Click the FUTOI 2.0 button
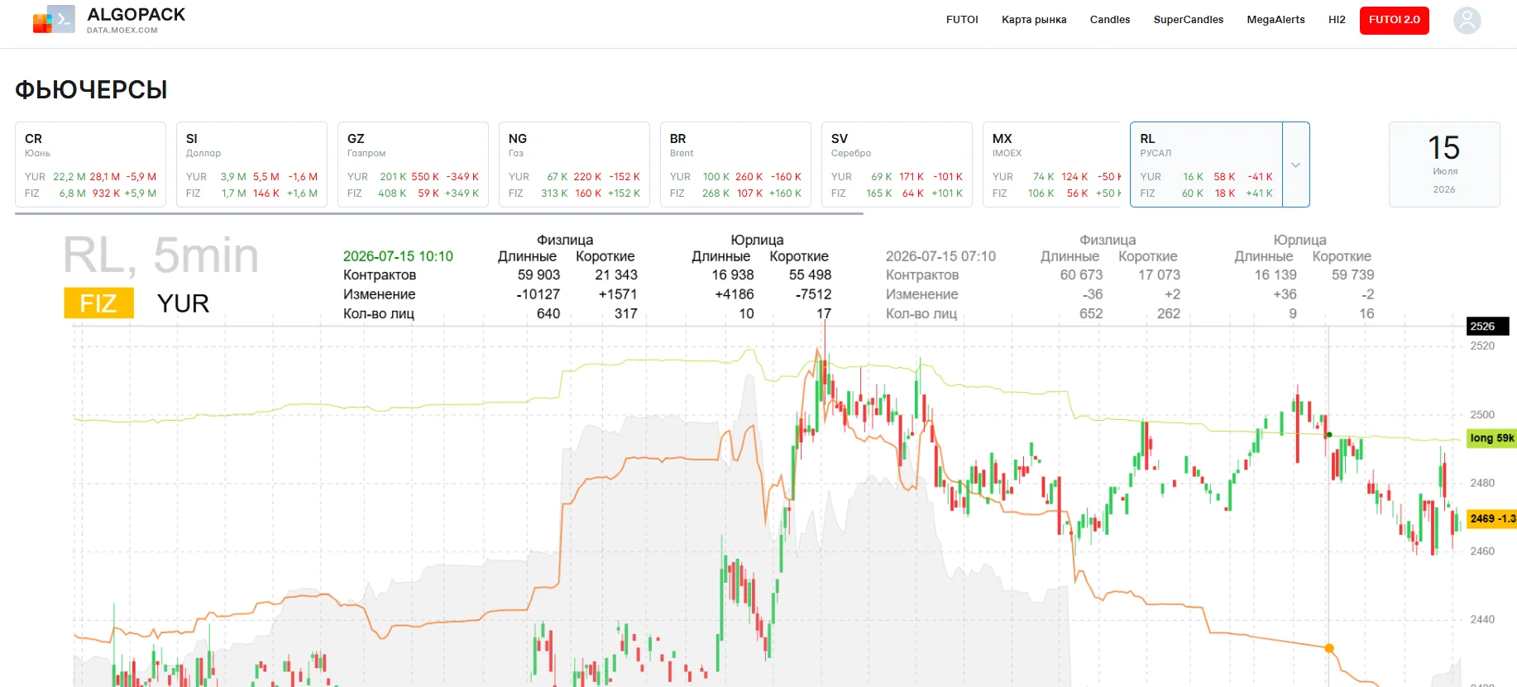1517x687 pixels. tap(1395, 20)
